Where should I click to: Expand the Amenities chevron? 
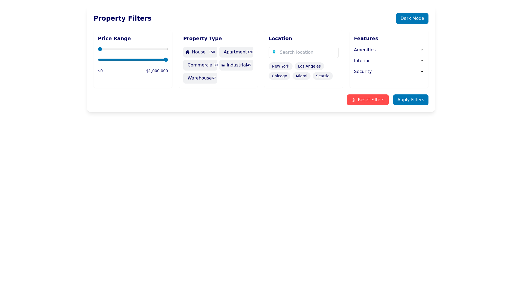point(422,50)
